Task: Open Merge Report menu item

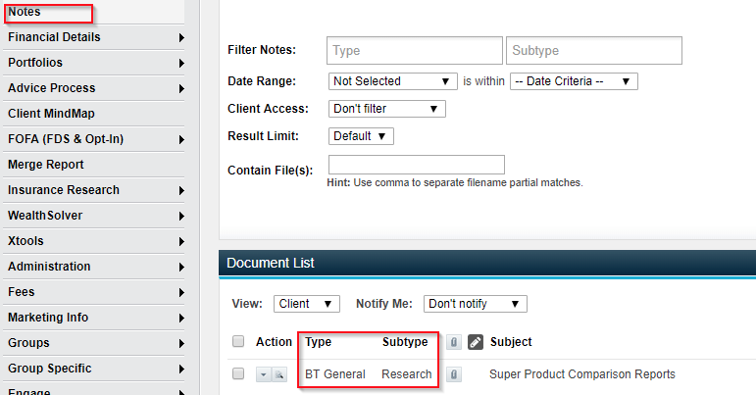Action: (x=93, y=165)
